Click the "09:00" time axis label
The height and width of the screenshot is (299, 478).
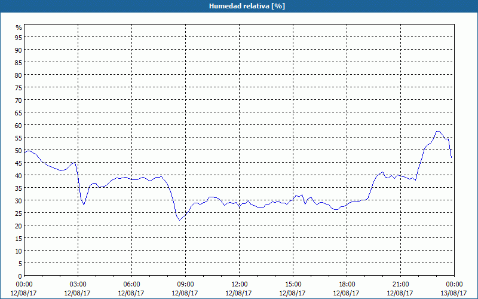(185, 285)
